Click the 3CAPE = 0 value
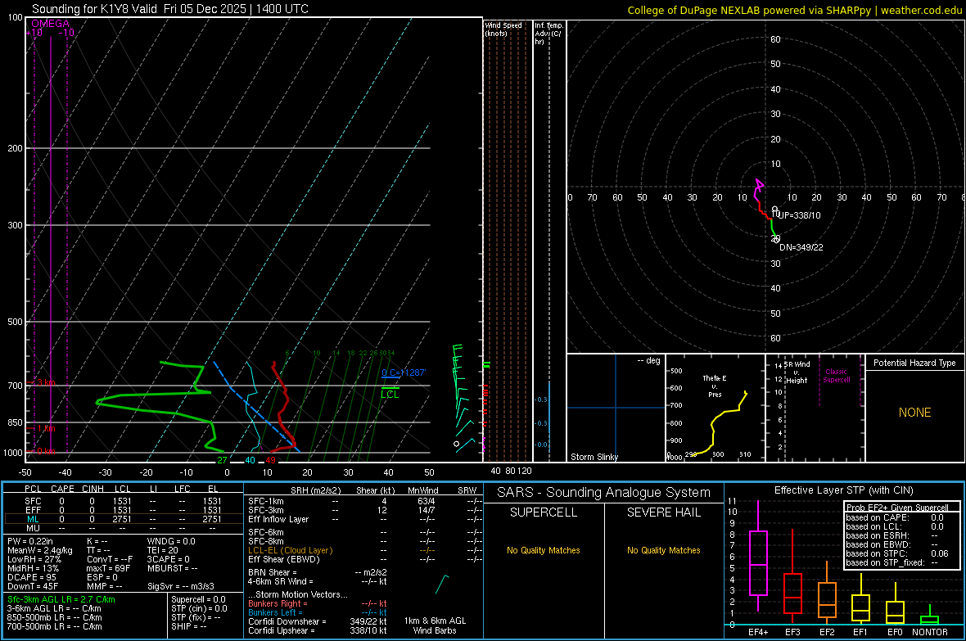966x641 pixels. point(168,559)
